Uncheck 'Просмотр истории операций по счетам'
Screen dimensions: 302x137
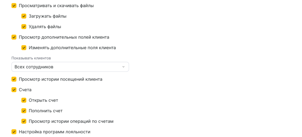click(x=24, y=121)
